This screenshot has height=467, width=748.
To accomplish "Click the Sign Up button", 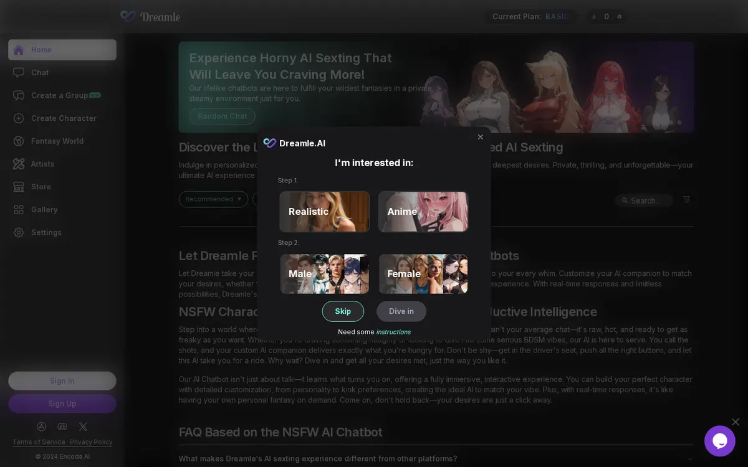I will [62, 403].
